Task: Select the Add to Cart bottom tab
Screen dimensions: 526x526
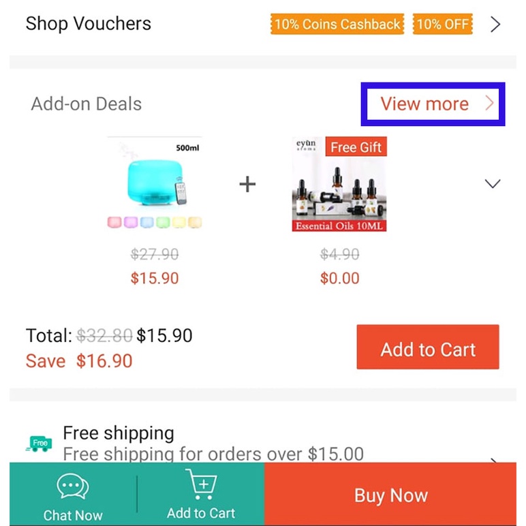Action: coord(200,494)
